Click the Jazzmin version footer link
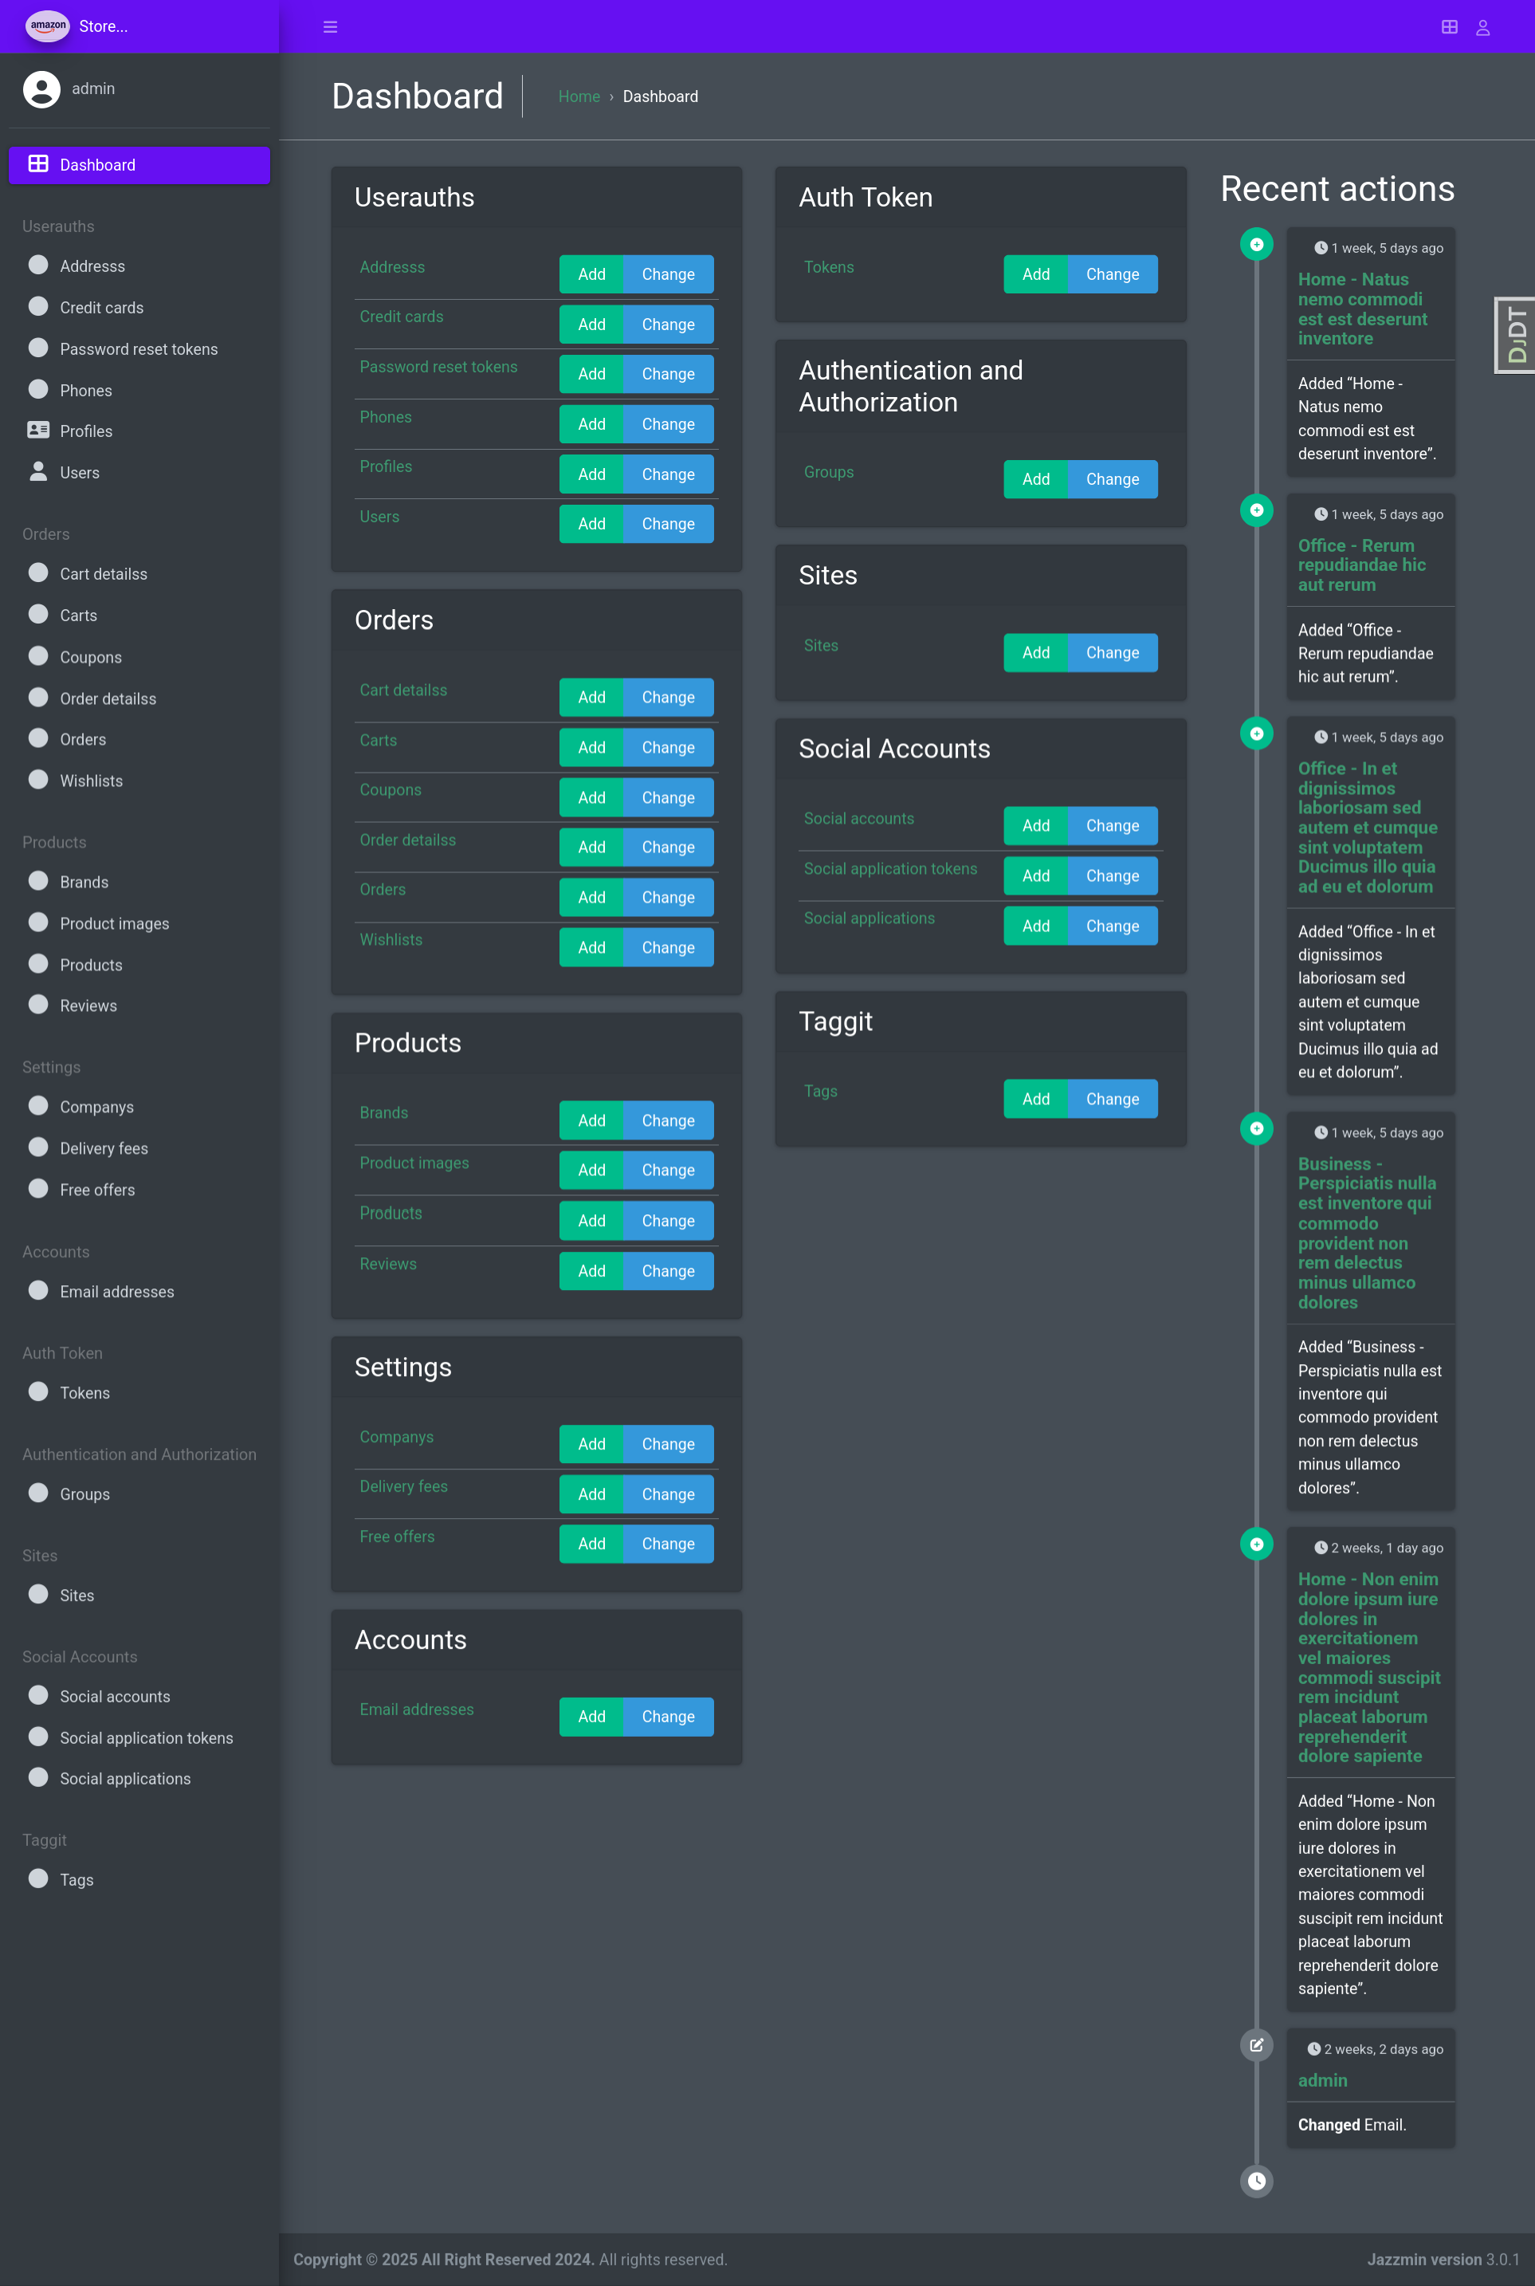 [x=1423, y=2259]
